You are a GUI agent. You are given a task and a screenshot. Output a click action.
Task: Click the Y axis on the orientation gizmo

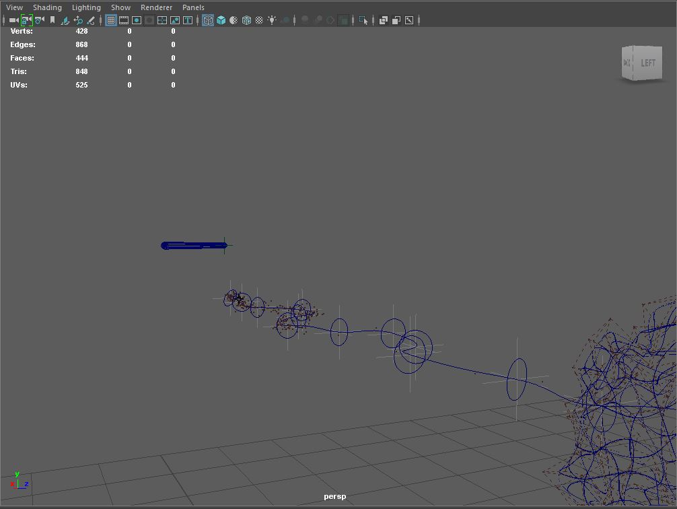[17, 474]
